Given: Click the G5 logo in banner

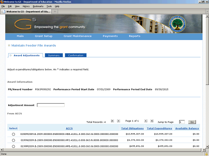Looking at the screenshot, I should coord(25,24).
